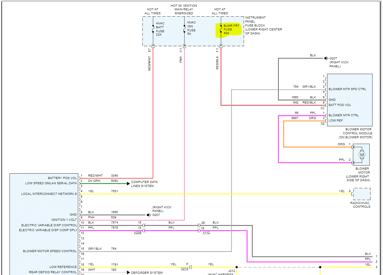Click the X2 connector label on blower module
This screenshot has height=275, width=383.
click(322, 123)
